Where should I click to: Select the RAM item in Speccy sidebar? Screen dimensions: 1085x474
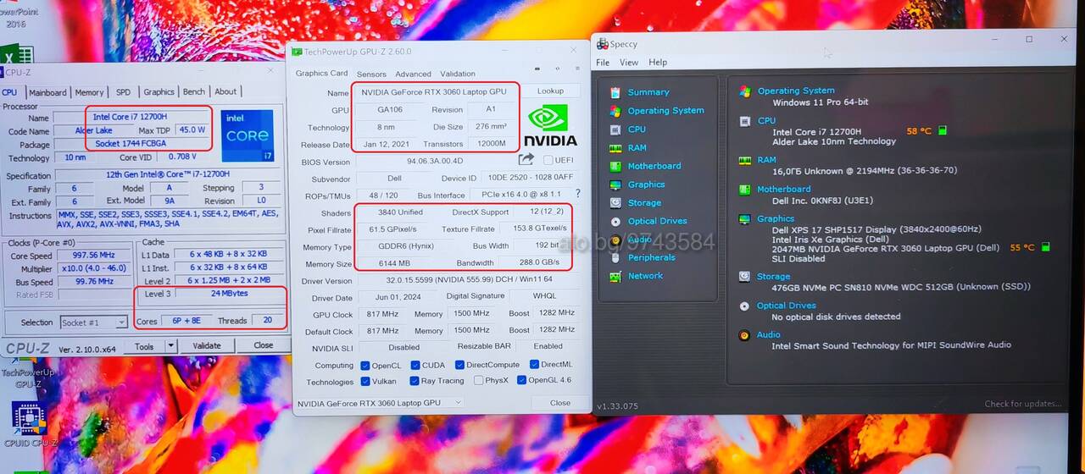pyautogui.click(x=637, y=148)
